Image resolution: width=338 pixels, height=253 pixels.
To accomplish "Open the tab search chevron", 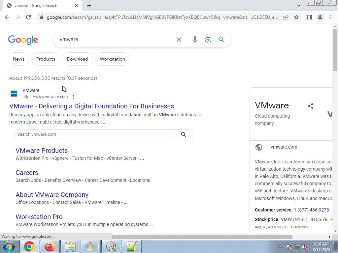I will tap(298, 6).
